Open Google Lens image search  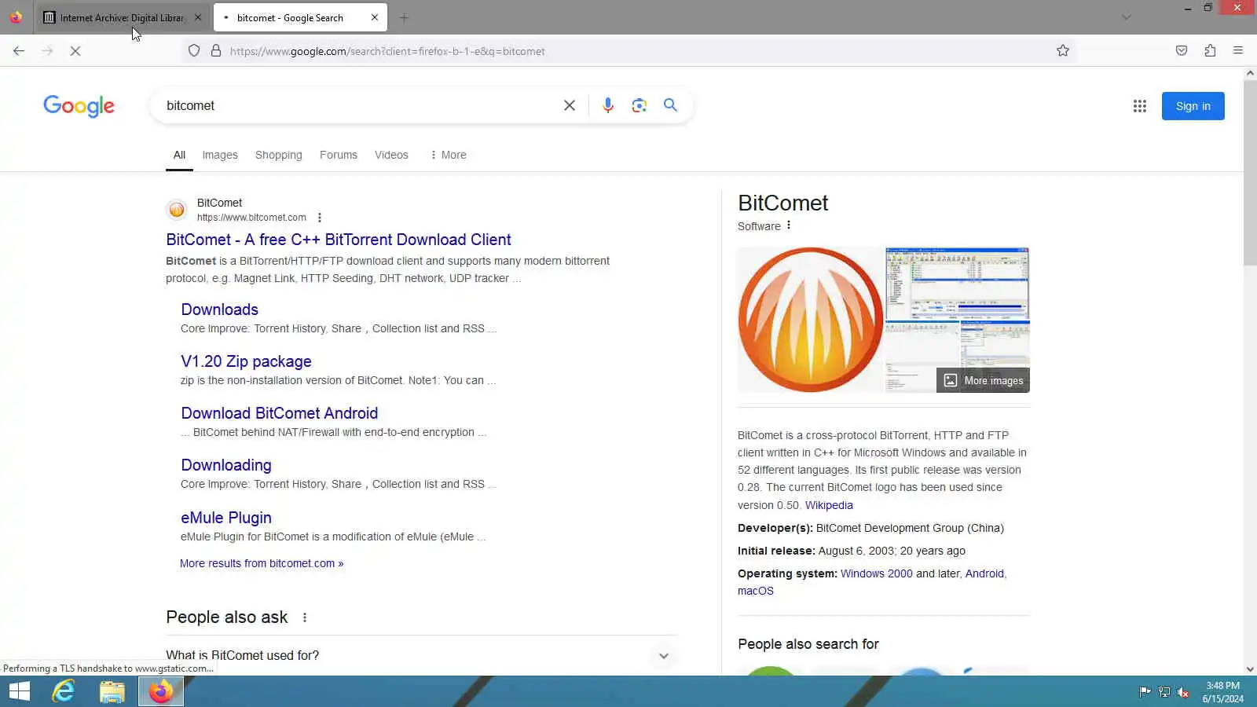(x=639, y=105)
